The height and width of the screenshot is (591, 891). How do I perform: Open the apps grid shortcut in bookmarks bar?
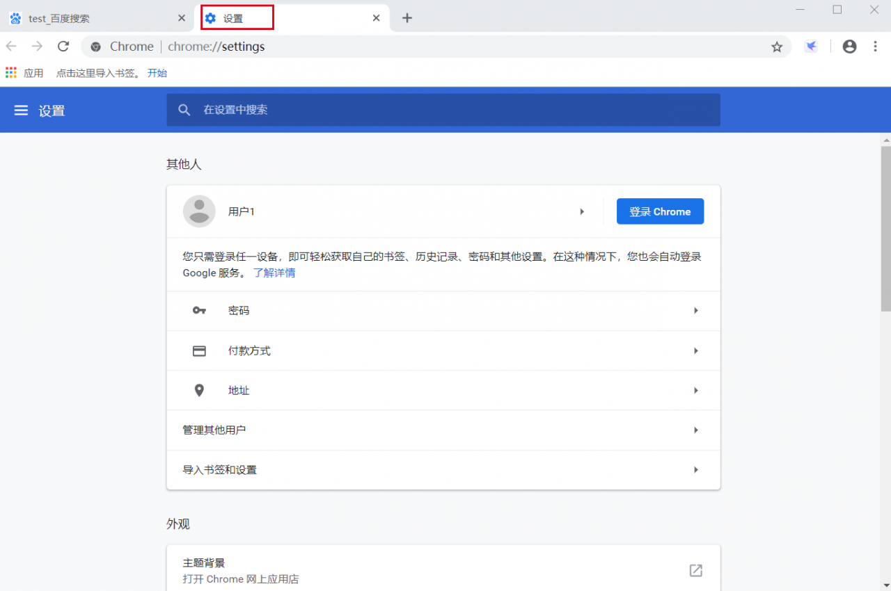(10, 73)
